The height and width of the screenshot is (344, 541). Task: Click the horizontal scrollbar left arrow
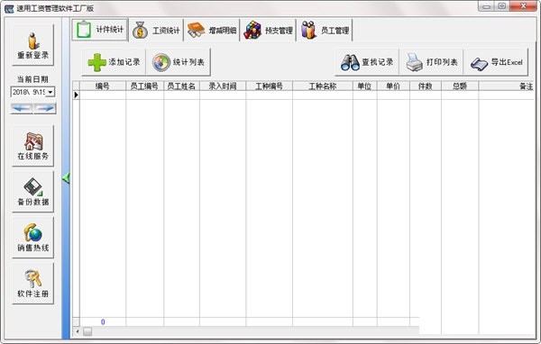coord(78,331)
